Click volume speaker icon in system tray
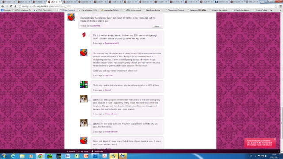283x159 pixels. coord(266,156)
